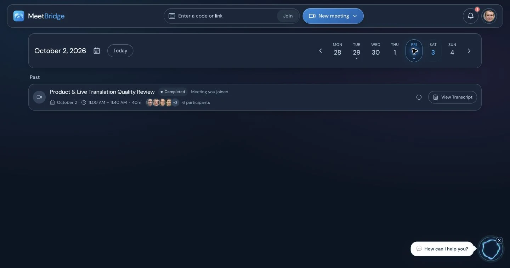Go to next week arrow
The width and height of the screenshot is (510, 268).
pyautogui.click(x=469, y=51)
